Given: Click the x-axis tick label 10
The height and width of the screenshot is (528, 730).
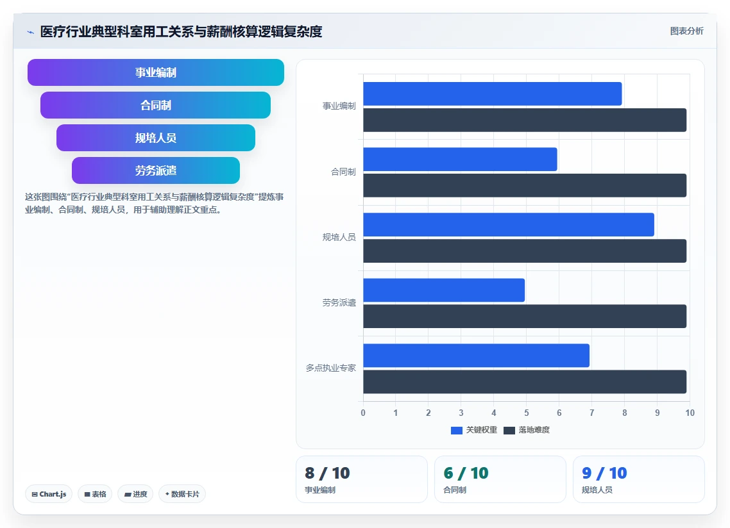Looking at the screenshot, I should coord(690,413).
